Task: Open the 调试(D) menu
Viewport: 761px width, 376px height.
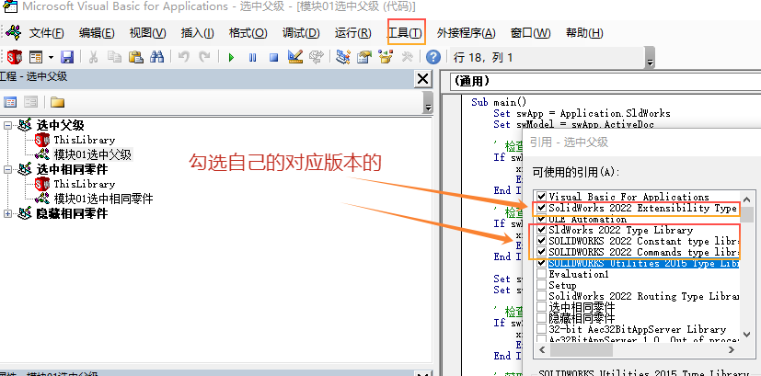Action: [300, 33]
